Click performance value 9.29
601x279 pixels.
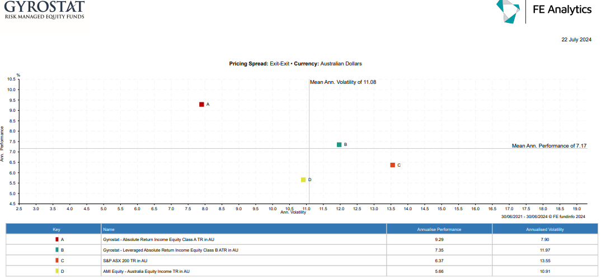click(439, 239)
